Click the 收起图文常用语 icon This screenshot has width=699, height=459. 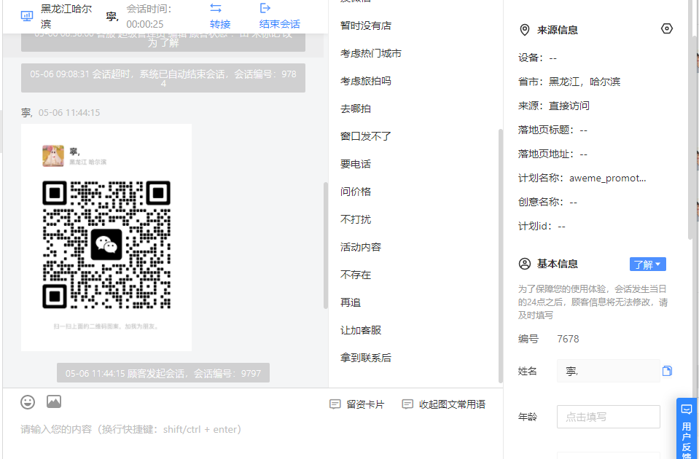[x=407, y=404]
